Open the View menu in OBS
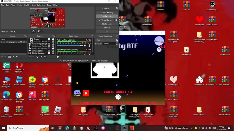The height and width of the screenshot is (131, 234). (13, 5)
